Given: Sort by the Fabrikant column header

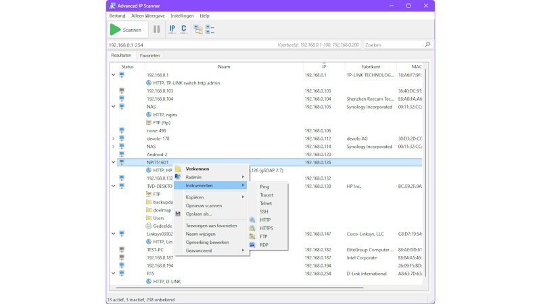Looking at the screenshot, I should (x=371, y=66).
